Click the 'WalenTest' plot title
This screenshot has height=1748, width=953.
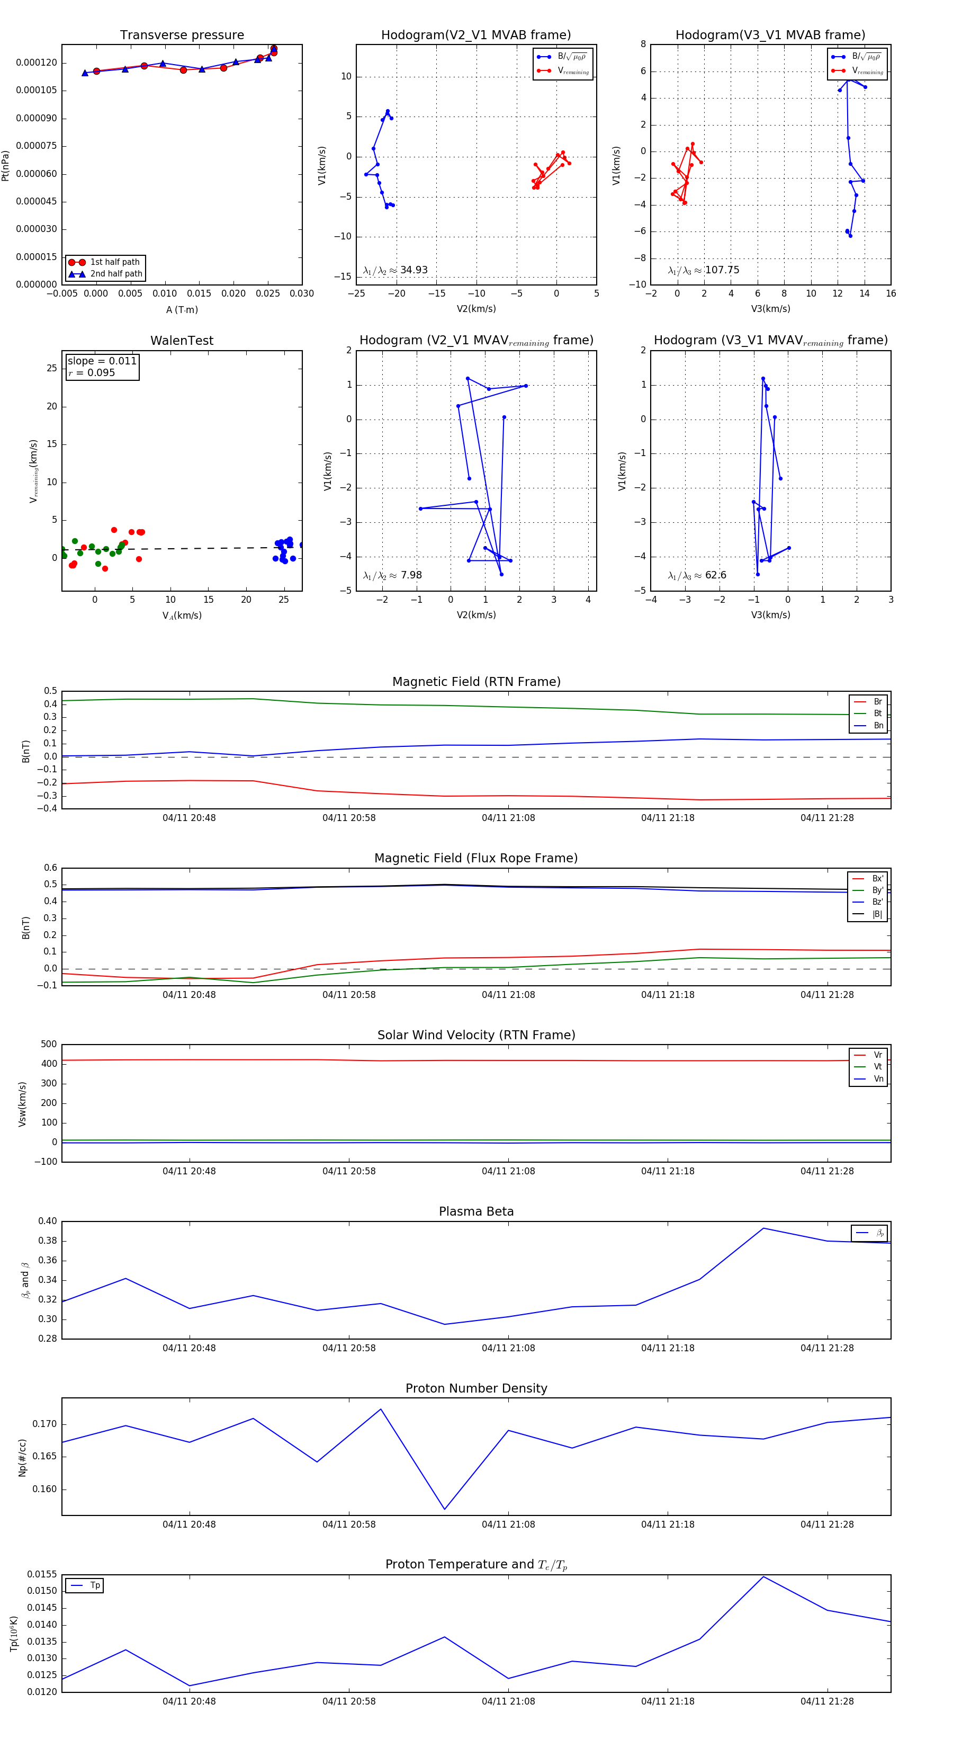(182, 340)
